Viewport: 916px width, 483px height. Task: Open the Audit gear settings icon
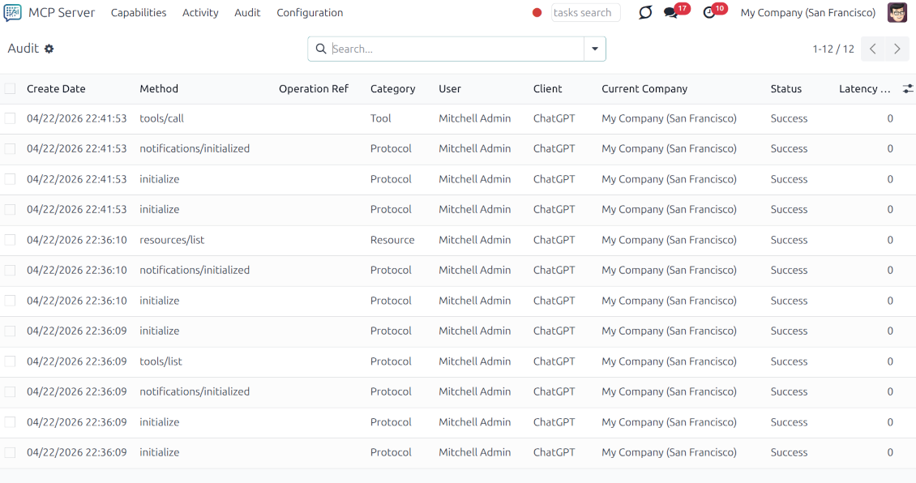49,49
